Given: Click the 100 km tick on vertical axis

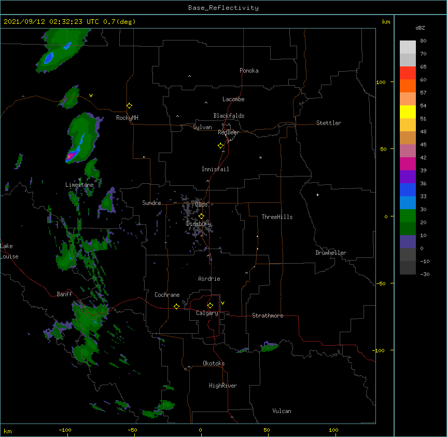Looking at the screenshot, I should coord(381,82).
